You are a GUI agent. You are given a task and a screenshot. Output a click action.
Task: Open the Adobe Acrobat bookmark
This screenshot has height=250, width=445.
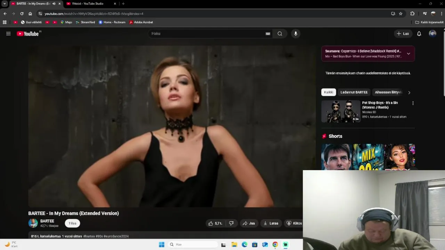click(141, 22)
